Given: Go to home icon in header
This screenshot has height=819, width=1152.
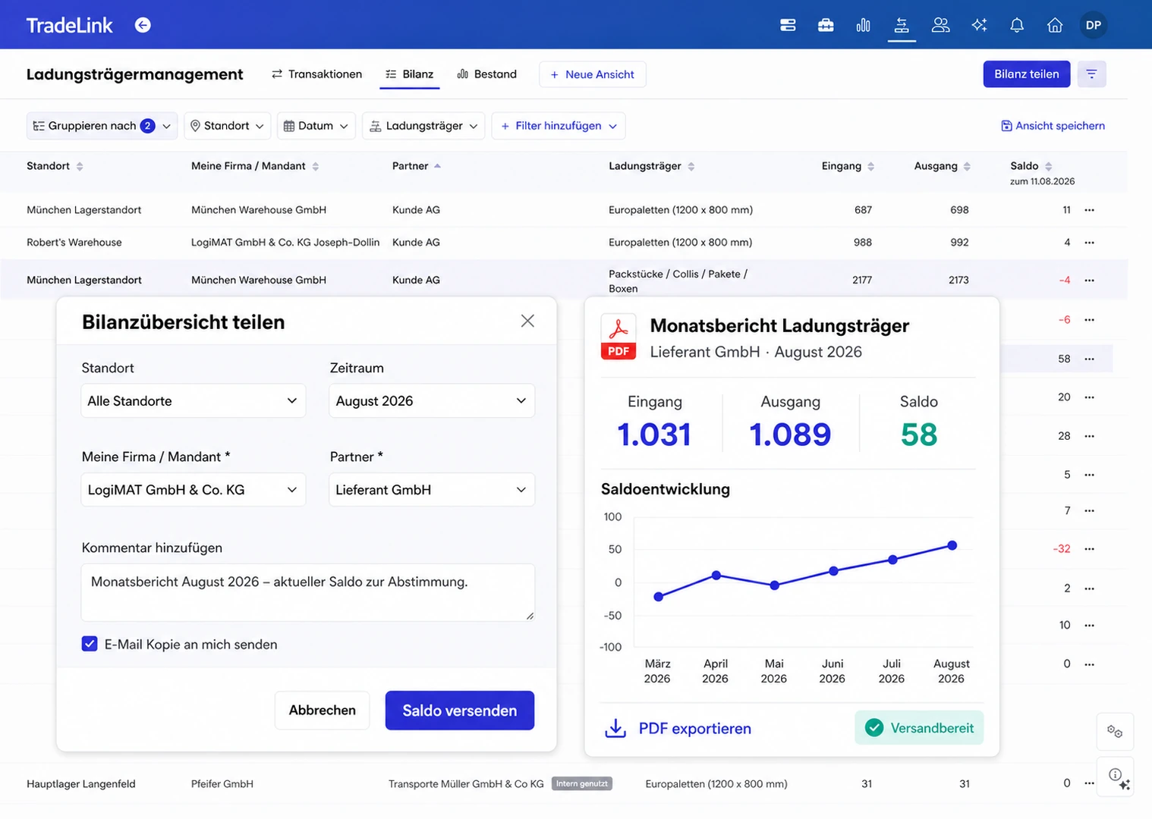Looking at the screenshot, I should tap(1055, 25).
